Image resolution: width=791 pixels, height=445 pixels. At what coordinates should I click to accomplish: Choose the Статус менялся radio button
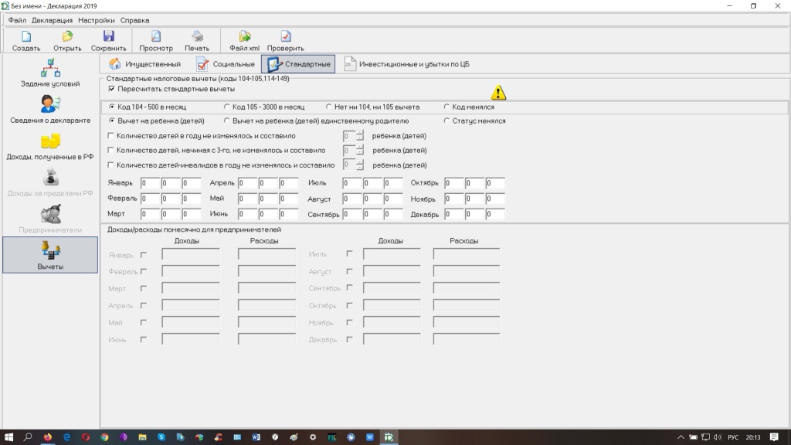(446, 121)
